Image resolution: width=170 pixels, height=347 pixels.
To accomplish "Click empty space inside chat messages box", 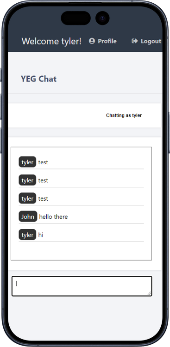I will tap(81, 251).
